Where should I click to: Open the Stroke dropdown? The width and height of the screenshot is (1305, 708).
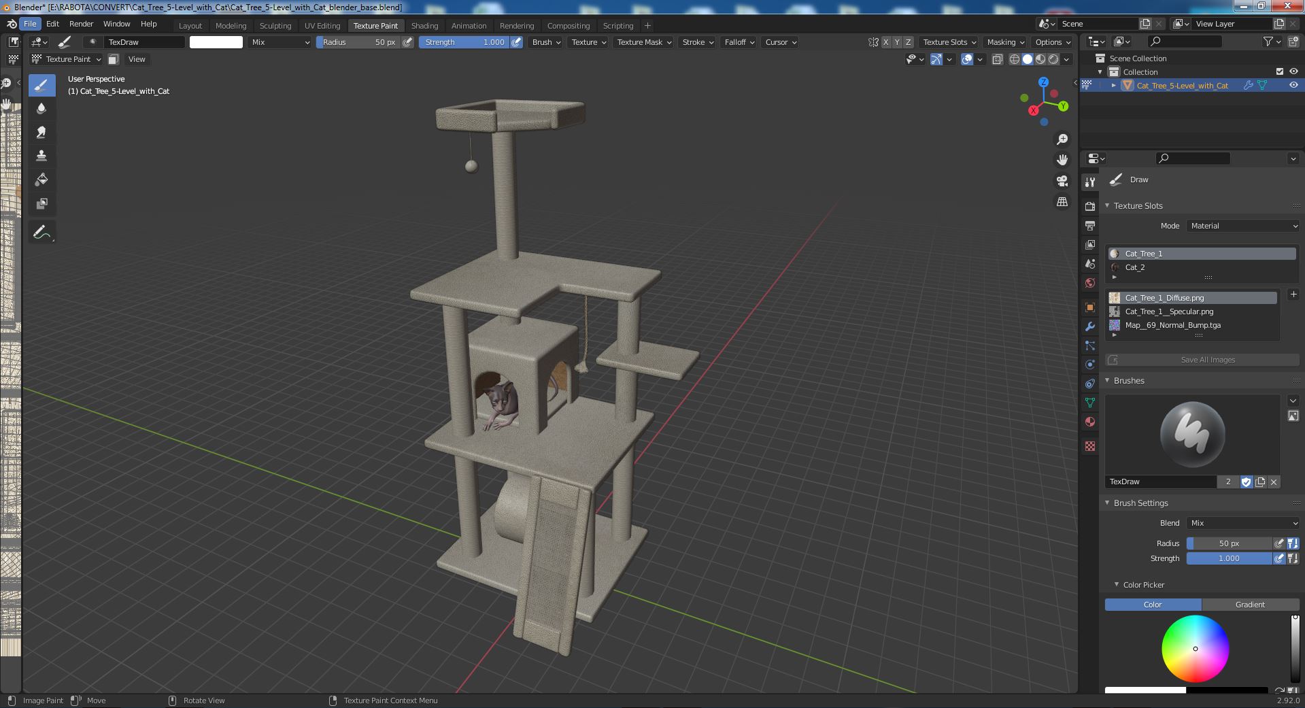pos(698,42)
